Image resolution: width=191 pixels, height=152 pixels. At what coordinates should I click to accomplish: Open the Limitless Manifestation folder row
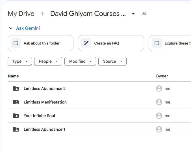click(45, 102)
